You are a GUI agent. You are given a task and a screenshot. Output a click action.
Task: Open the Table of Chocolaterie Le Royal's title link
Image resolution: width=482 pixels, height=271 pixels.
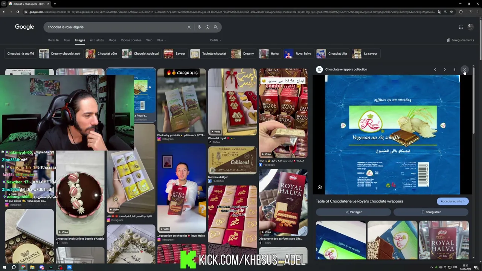point(359,201)
